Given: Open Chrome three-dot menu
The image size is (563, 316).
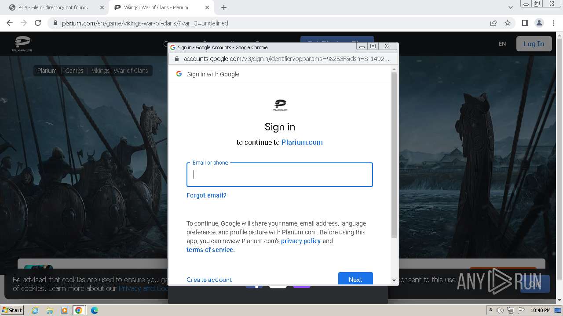Looking at the screenshot, I should [x=553, y=23].
